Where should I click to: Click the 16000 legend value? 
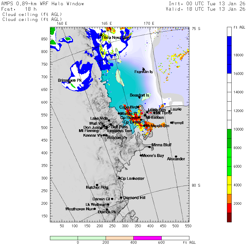(238, 74)
